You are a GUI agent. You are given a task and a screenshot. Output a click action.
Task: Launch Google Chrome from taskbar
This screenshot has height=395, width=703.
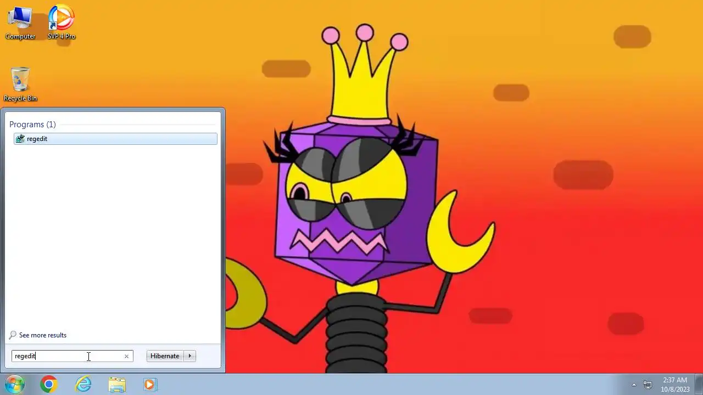[x=49, y=385]
